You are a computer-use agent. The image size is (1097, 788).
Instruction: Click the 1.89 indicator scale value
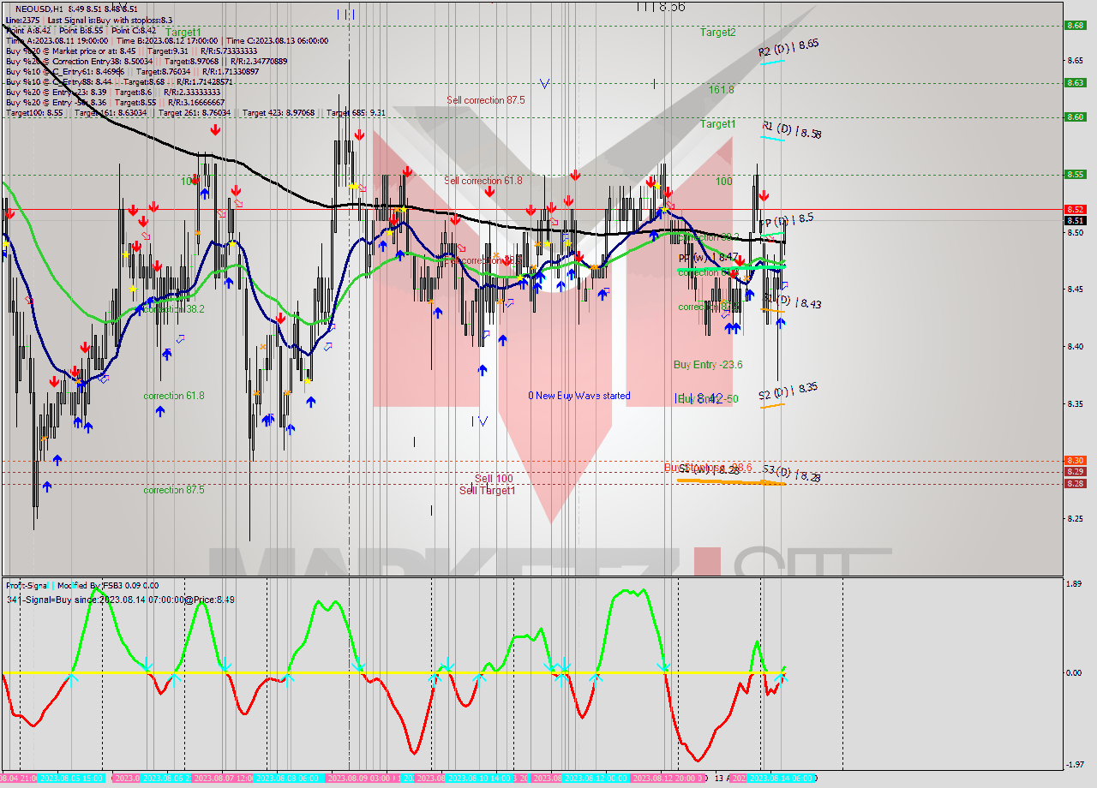[x=1075, y=584]
